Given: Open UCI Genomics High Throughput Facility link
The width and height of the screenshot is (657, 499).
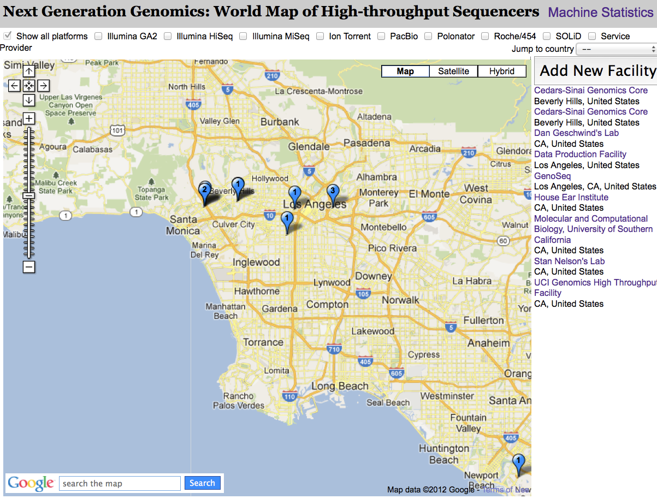Looking at the screenshot, I should tap(595, 288).
